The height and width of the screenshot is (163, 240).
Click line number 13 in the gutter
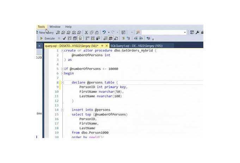tap(57, 105)
